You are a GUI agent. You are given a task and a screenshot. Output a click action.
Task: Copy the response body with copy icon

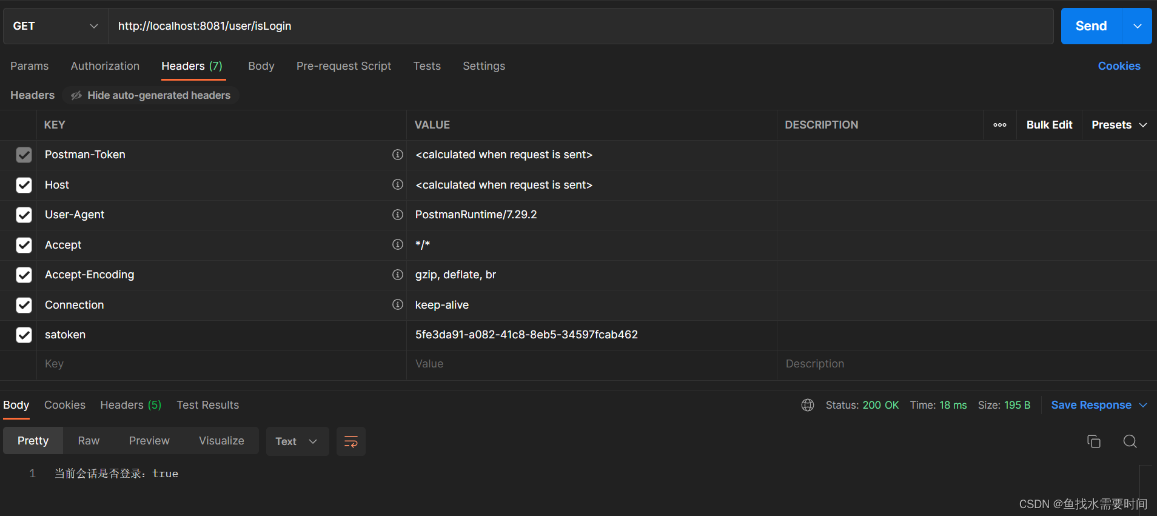click(x=1093, y=441)
